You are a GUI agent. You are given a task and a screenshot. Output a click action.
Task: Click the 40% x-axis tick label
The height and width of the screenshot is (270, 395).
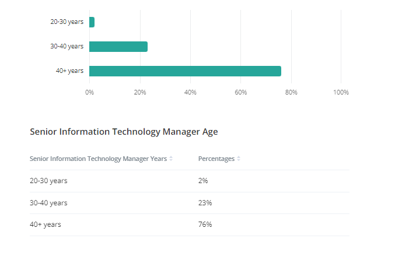[190, 92]
